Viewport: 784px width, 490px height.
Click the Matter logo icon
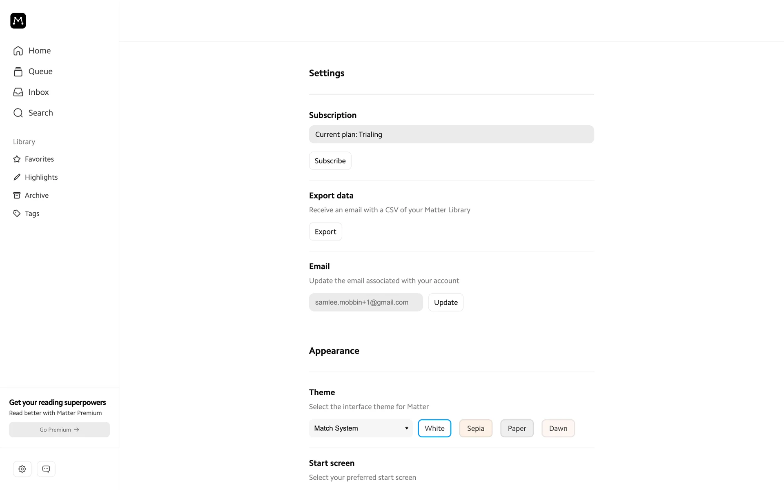[x=18, y=20]
